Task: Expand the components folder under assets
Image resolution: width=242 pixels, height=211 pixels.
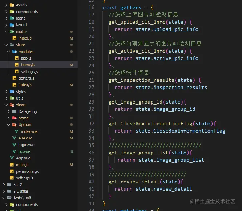Action: (x=6, y=12)
